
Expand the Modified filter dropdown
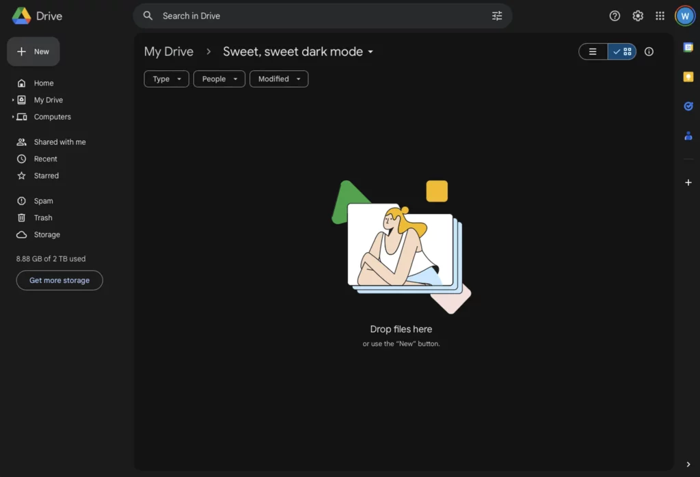pyautogui.click(x=278, y=79)
